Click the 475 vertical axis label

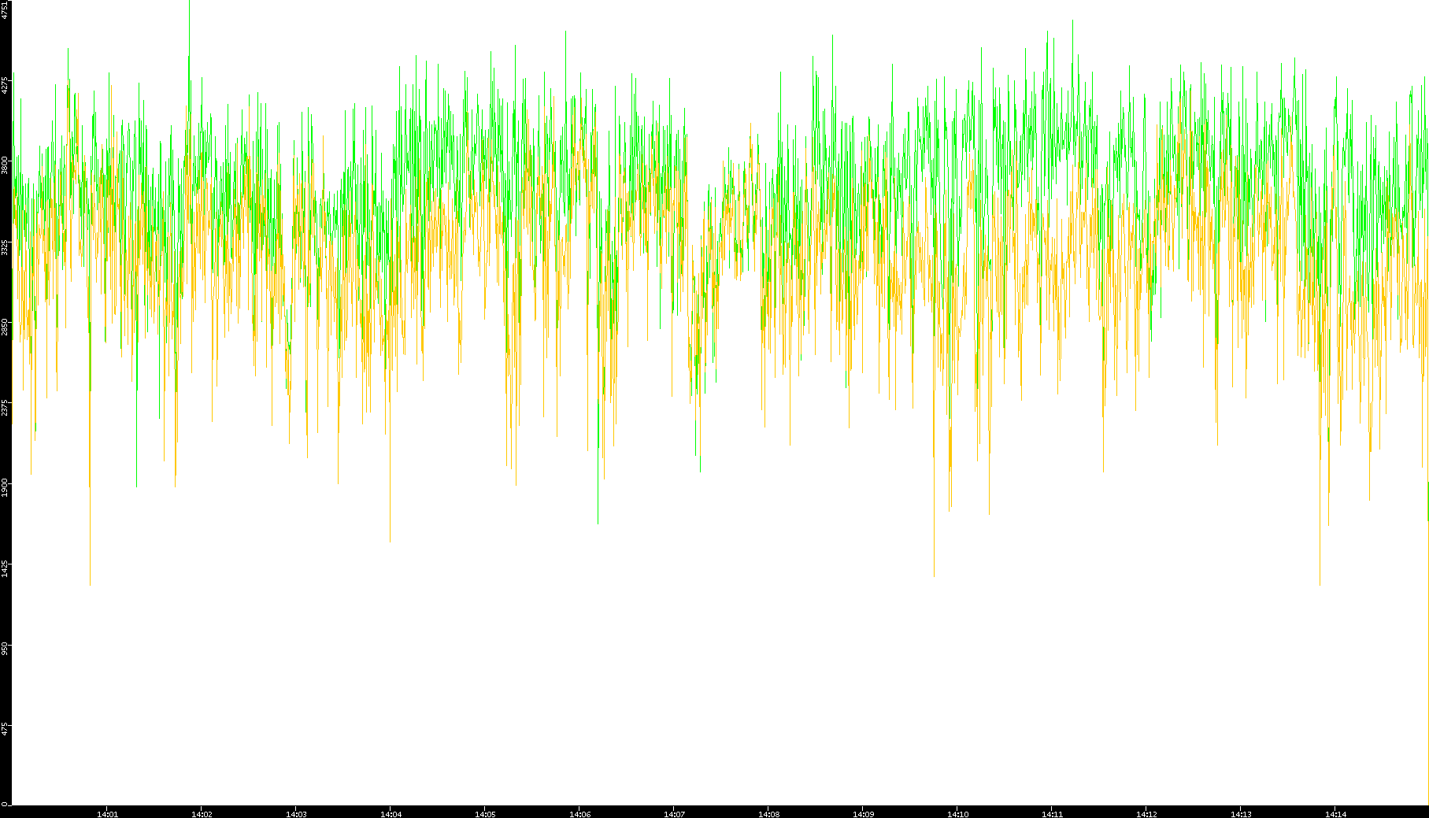point(6,728)
